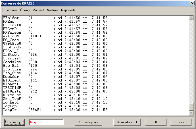Select the WProcUsr log row
Image resolution: width=196 pixels, height=129 pixels.
tap(55, 95)
